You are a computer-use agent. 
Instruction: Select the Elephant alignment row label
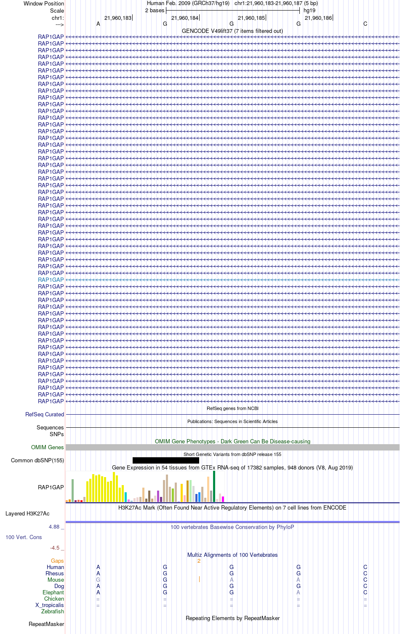click(53, 592)
